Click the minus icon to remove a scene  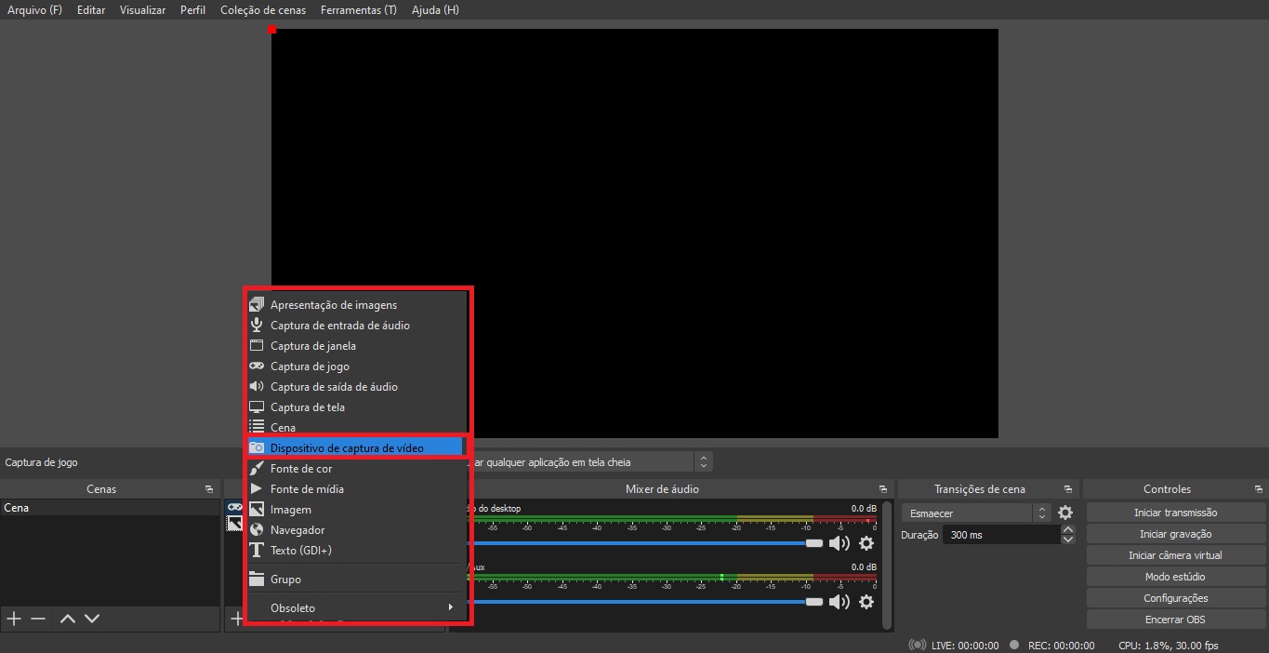[x=37, y=618]
